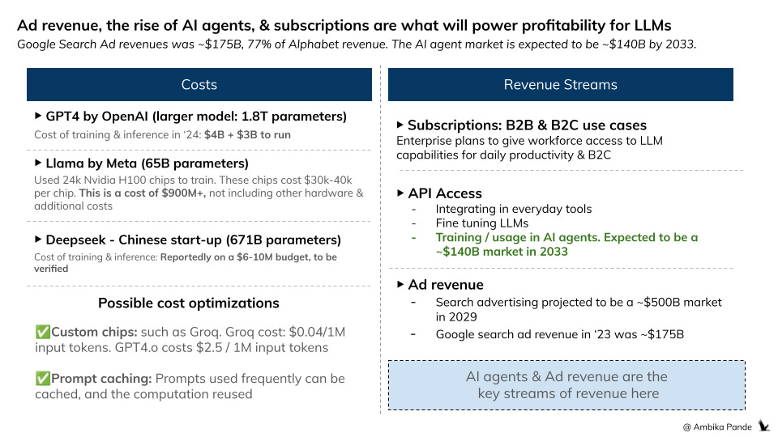Screen dimensions: 778x437
Task: Click the bold text '$4B + $3B to run'
Action: click(x=247, y=135)
